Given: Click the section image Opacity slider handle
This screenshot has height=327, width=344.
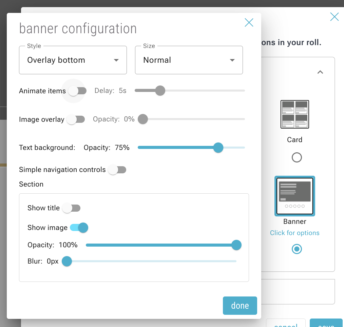Looking at the screenshot, I should point(236,245).
